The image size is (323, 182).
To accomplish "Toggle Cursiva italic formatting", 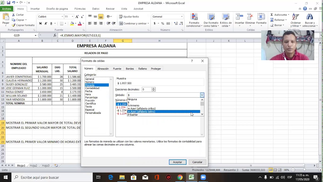I will click(46, 24).
